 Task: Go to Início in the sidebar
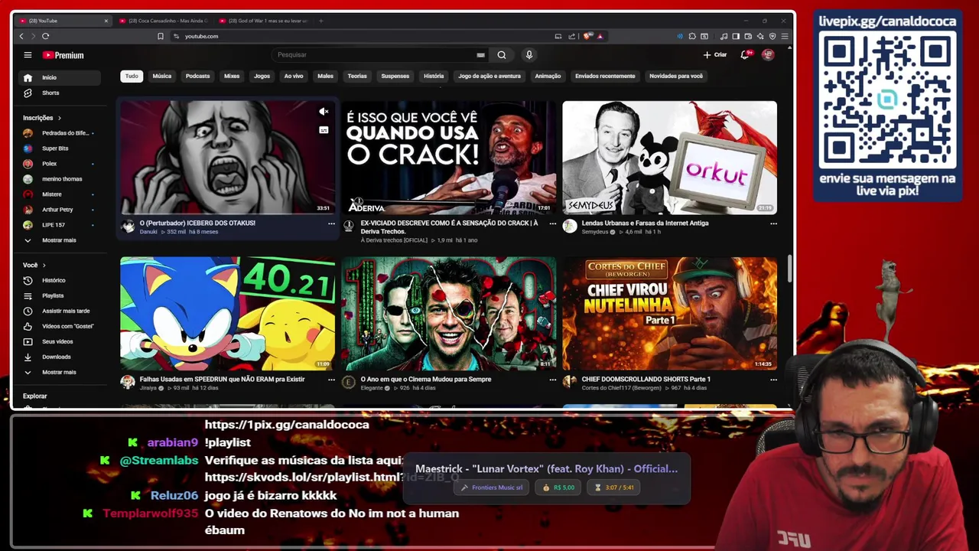coord(60,77)
